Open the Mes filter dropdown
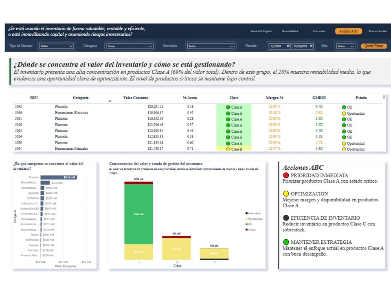391x293 pixels. click(345, 46)
